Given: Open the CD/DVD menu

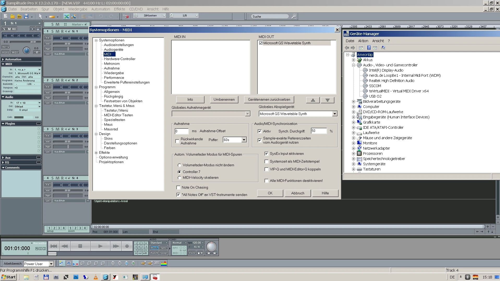Looking at the screenshot, I should coord(136,9).
